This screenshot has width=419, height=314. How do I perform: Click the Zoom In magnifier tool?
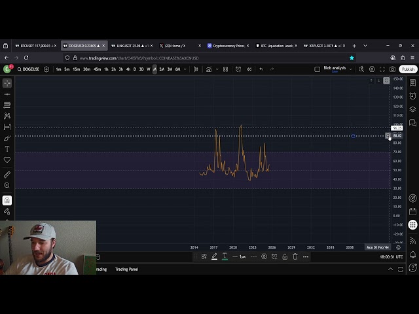tap(7, 186)
